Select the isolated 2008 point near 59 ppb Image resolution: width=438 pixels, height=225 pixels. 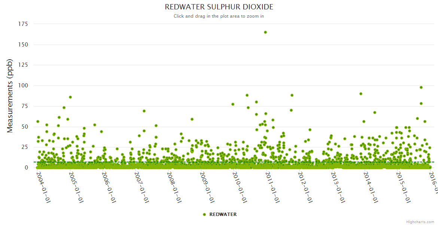[x=192, y=119]
